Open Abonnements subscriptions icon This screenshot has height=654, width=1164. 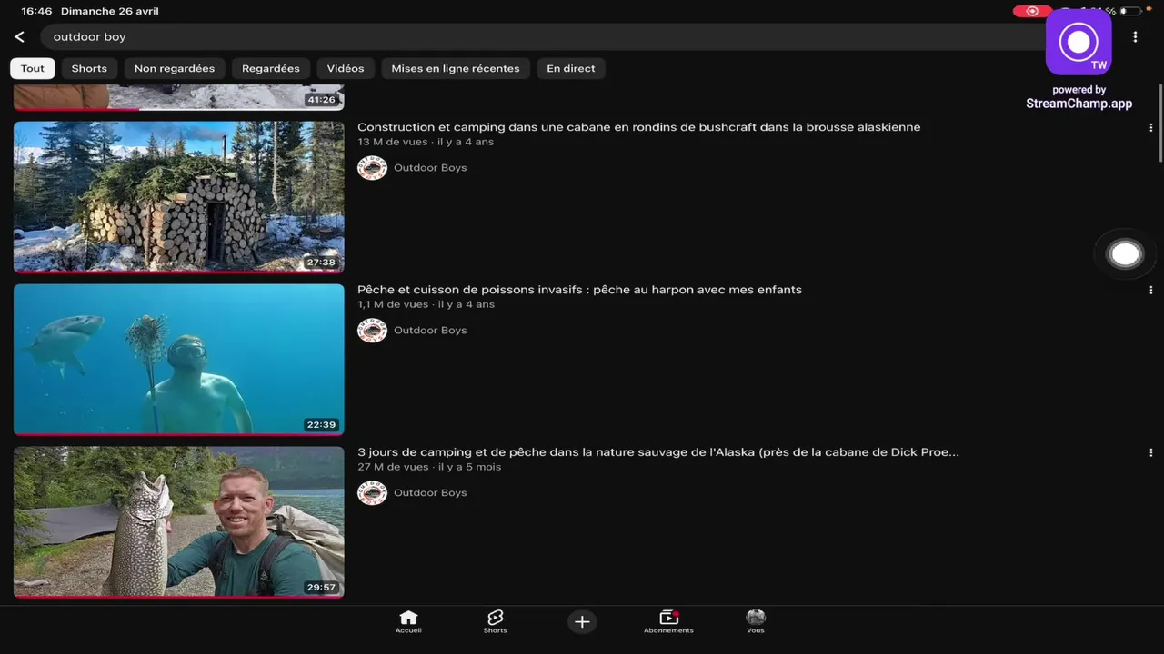(x=668, y=622)
